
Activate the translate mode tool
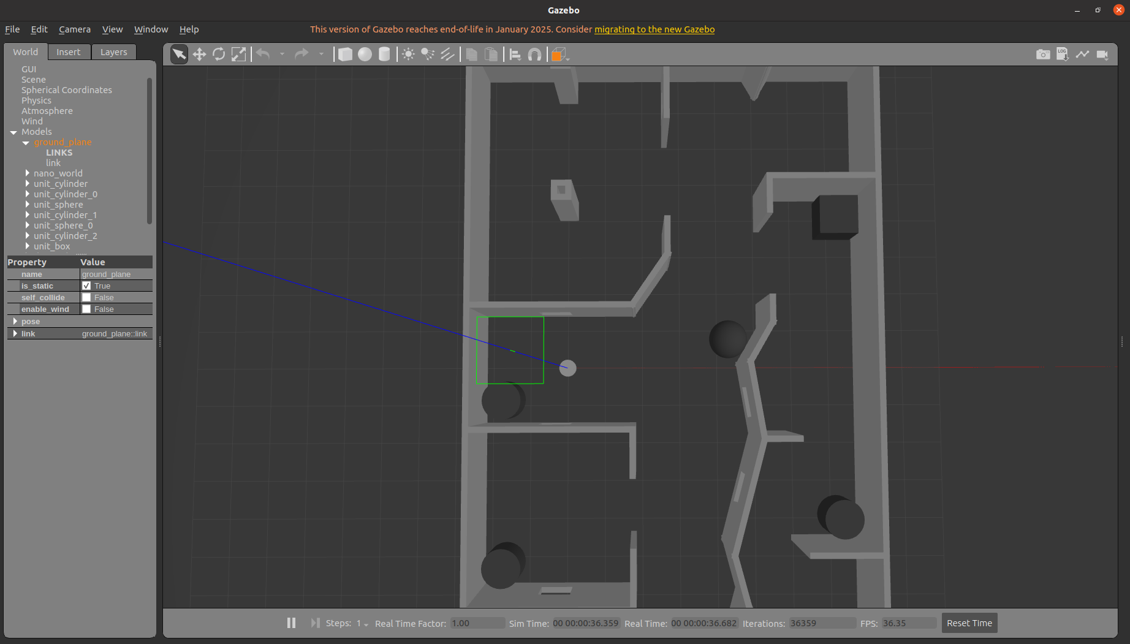(x=199, y=55)
